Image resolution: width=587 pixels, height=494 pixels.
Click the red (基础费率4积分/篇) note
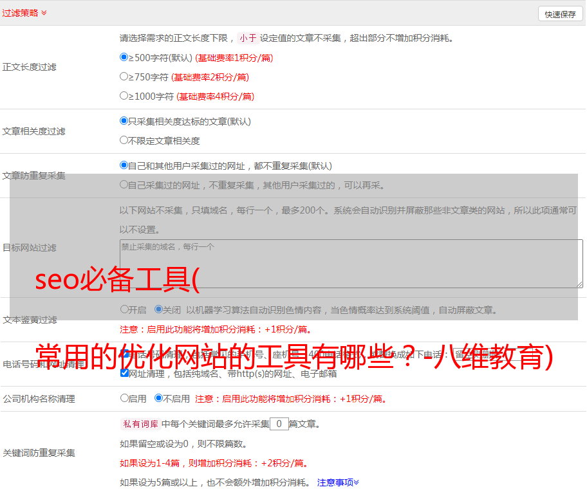coord(215,96)
